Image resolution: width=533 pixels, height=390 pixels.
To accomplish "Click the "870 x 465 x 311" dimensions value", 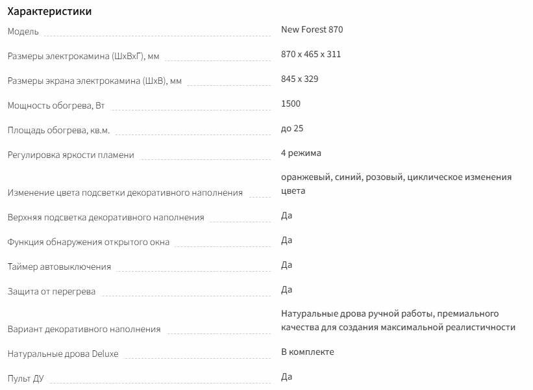I will [311, 54].
